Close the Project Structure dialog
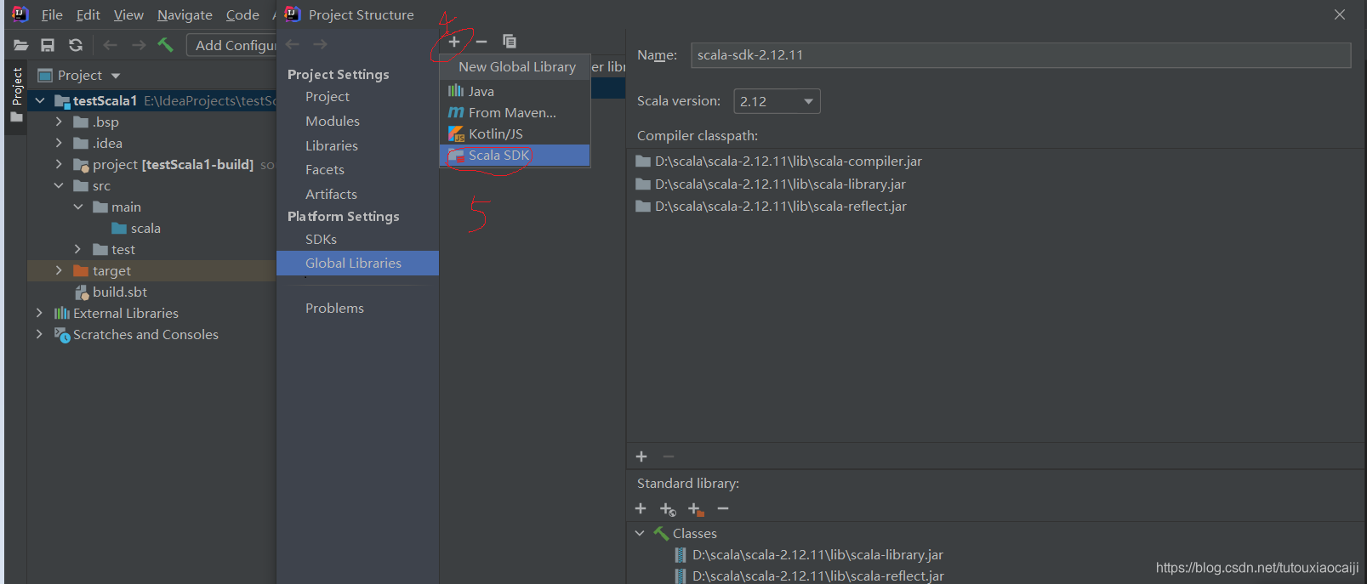The width and height of the screenshot is (1367, 584). tap(1340, 14)
